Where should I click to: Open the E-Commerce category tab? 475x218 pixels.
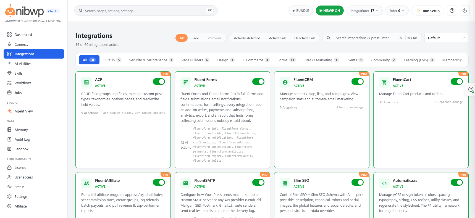256,60
